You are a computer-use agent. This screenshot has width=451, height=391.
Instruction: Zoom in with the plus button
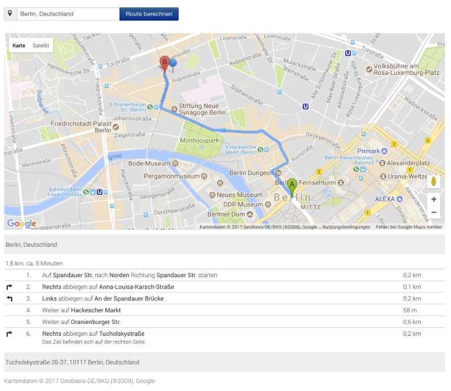pos(434,199)
